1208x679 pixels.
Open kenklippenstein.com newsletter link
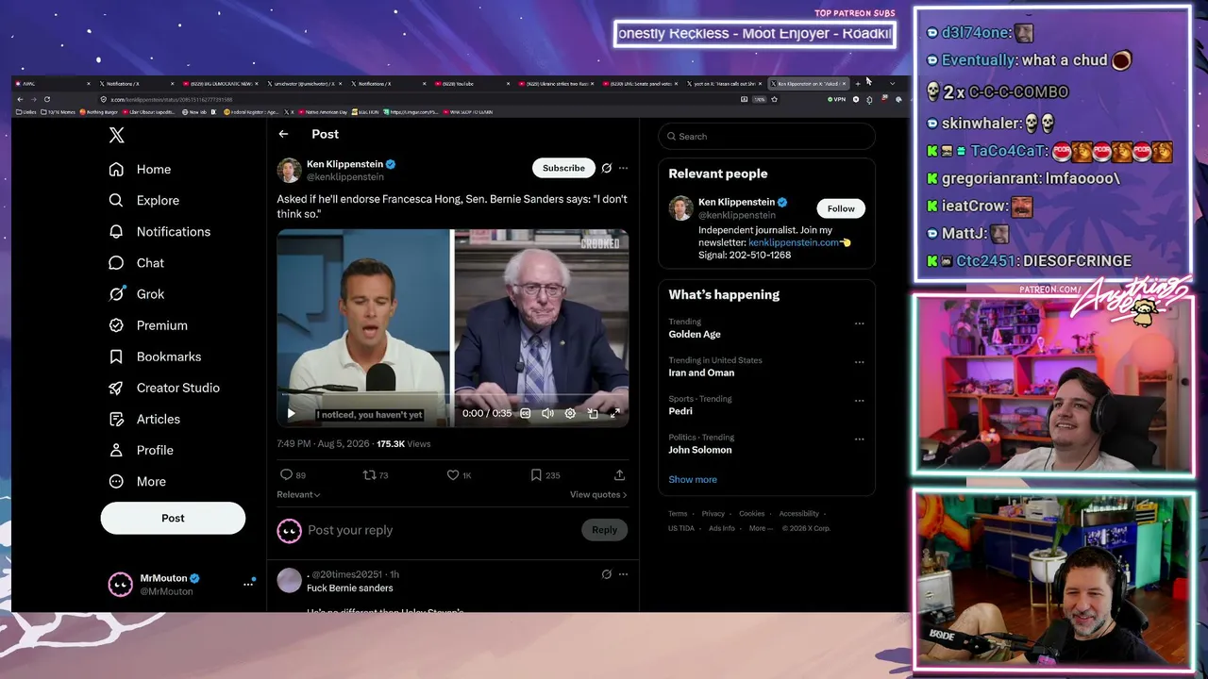click(x=794, y=242)
